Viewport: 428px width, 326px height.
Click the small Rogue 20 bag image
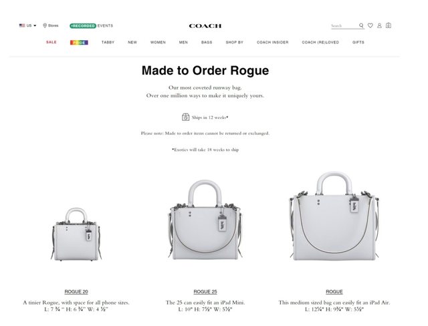[76, 234]
